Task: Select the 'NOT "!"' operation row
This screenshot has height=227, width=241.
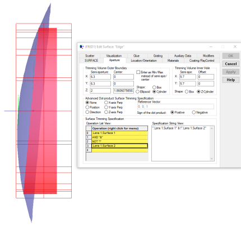Action: click(x=119, y=141)
